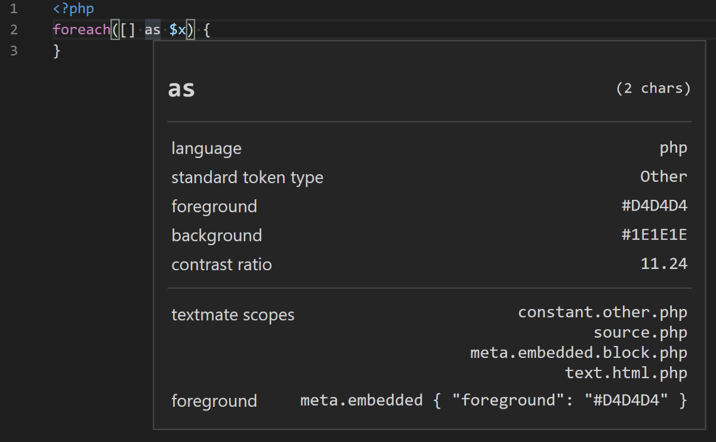Click the closing brace on line 3

coord(57,51)
